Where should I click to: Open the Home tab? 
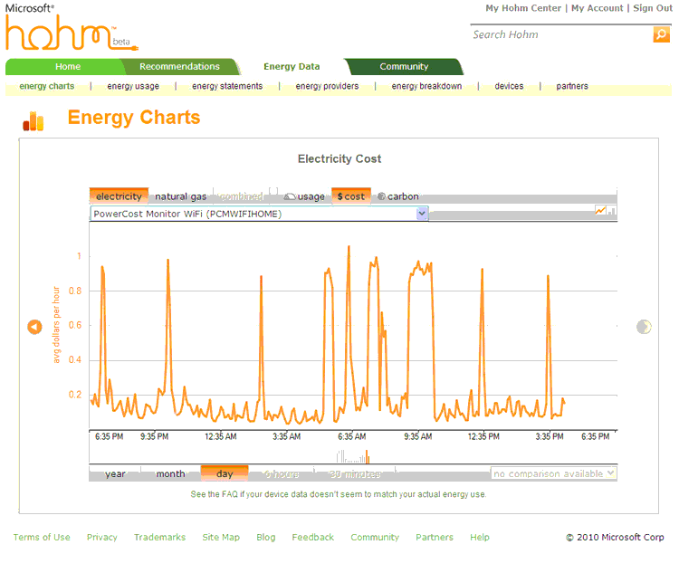click(68, 67)
